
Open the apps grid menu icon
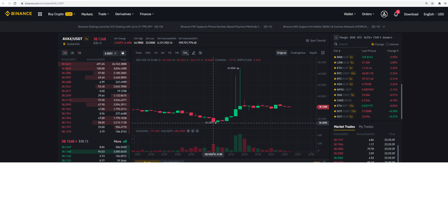click(x=40, y=14)
